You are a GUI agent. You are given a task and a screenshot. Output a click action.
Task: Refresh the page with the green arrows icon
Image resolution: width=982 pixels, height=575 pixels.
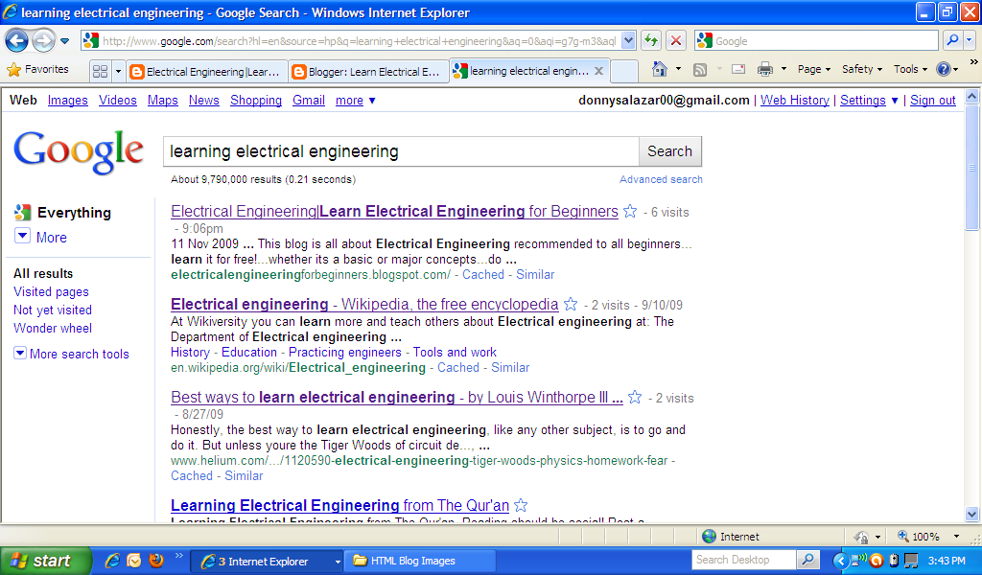[651, 41]
